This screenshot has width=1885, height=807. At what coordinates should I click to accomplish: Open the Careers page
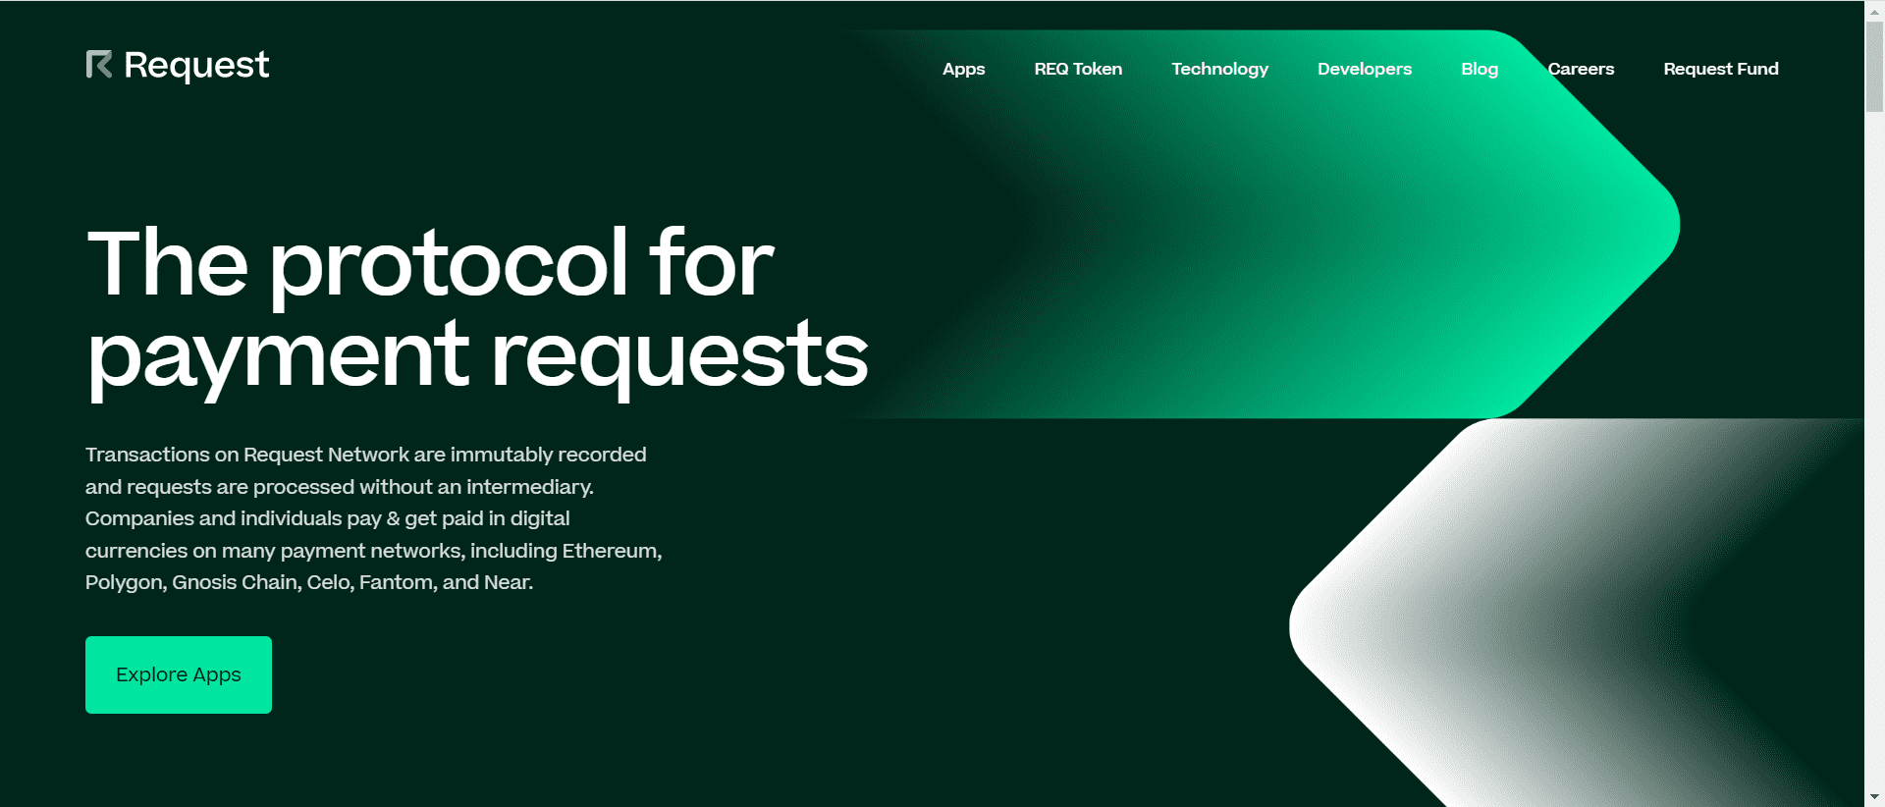[1581, 69]
